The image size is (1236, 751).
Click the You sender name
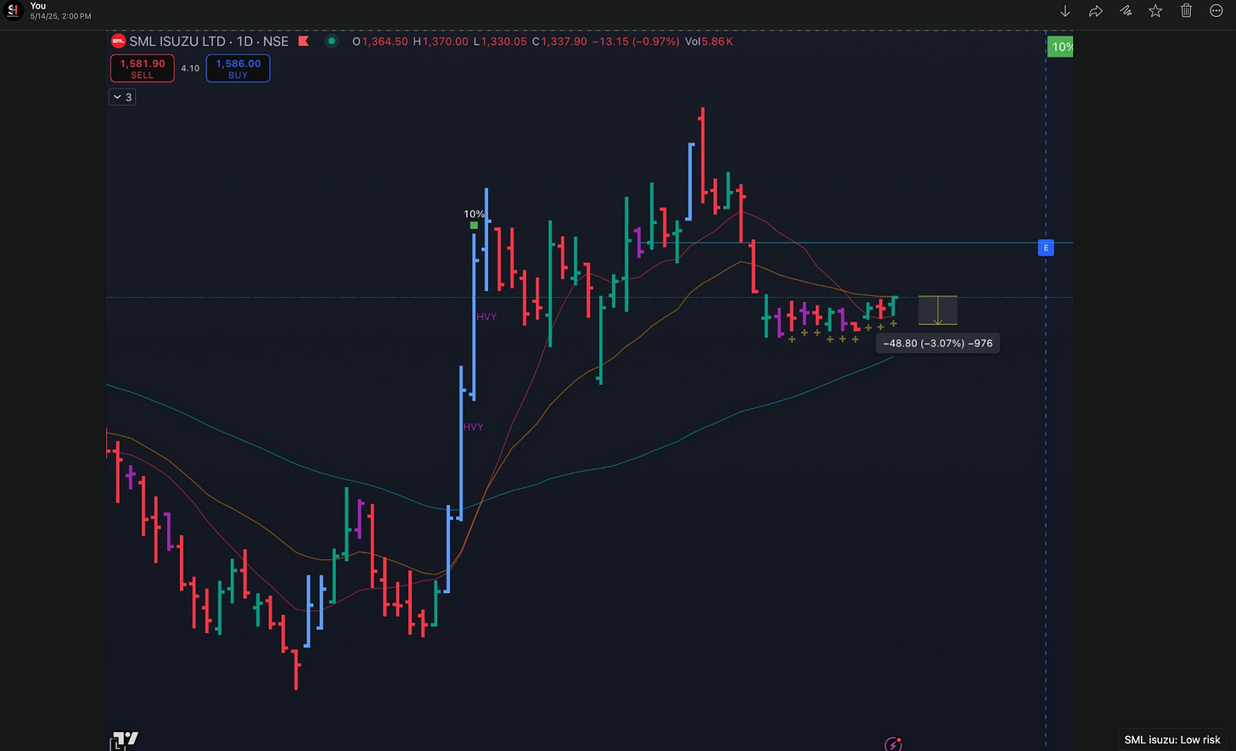pos(37,6)
